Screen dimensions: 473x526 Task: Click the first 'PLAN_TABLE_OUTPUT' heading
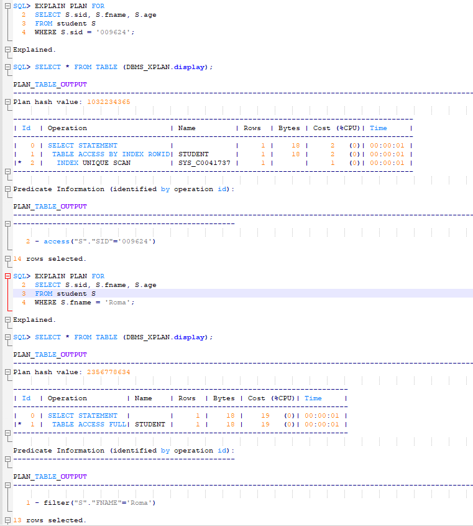[50, 85]
